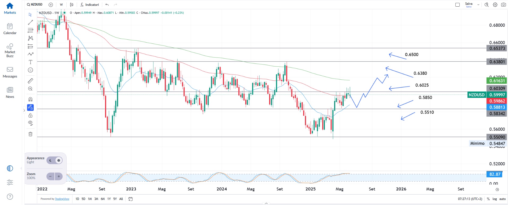
Task: Click the undo arrow in toolbar
Action: point(107,5)
